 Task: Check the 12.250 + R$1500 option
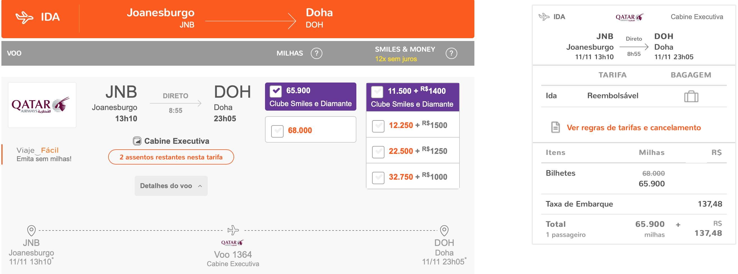(378, 126)
